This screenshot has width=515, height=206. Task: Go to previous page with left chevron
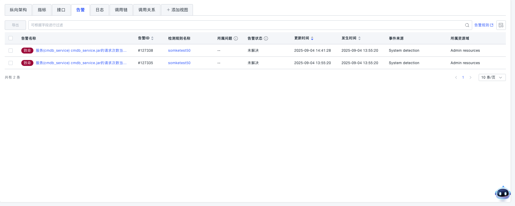[456, 77]
